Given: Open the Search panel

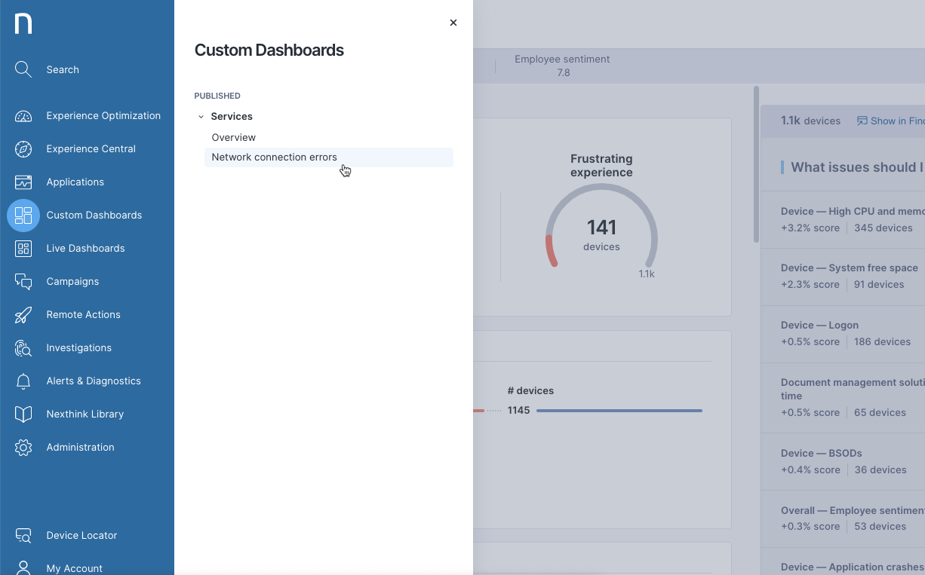Looking at the screenshot, I should click(63, 69).
